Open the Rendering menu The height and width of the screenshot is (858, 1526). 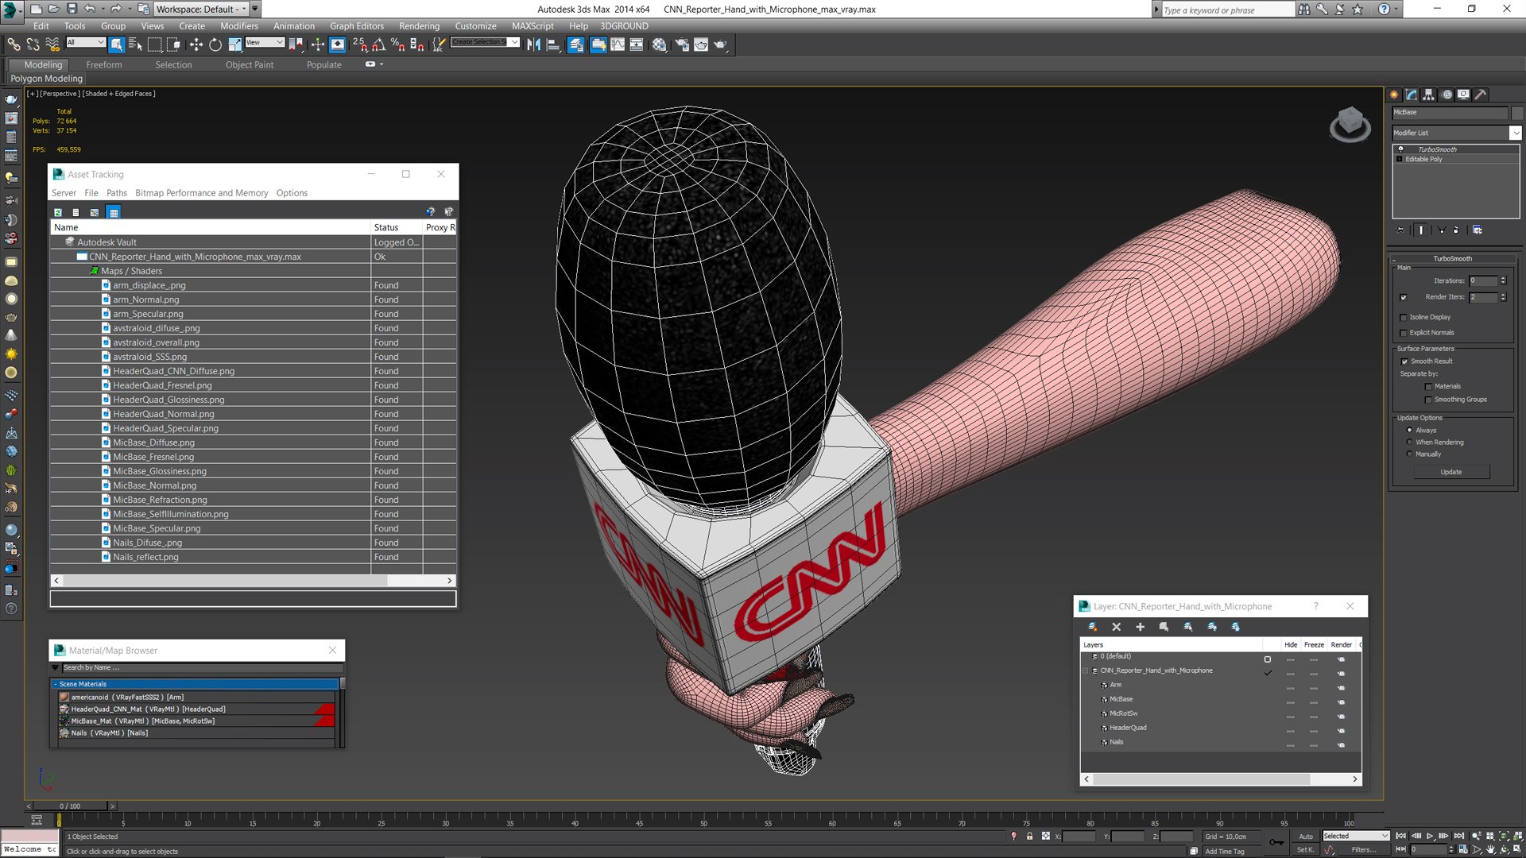point(419,25)
